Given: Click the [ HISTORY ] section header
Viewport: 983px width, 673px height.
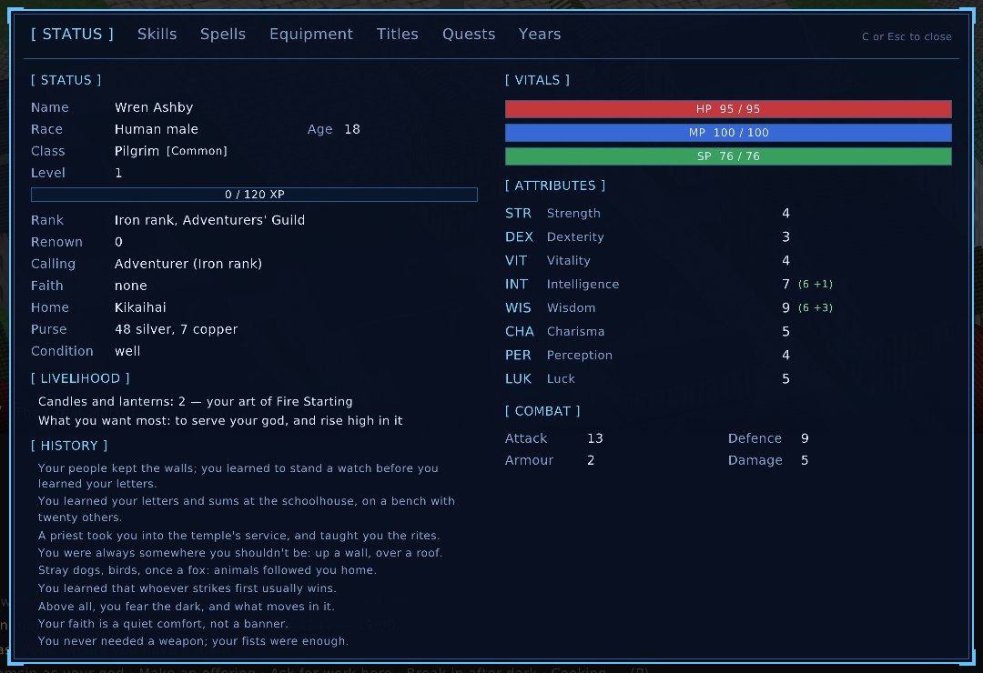Looking at the screenshot, I should [69, 446].
